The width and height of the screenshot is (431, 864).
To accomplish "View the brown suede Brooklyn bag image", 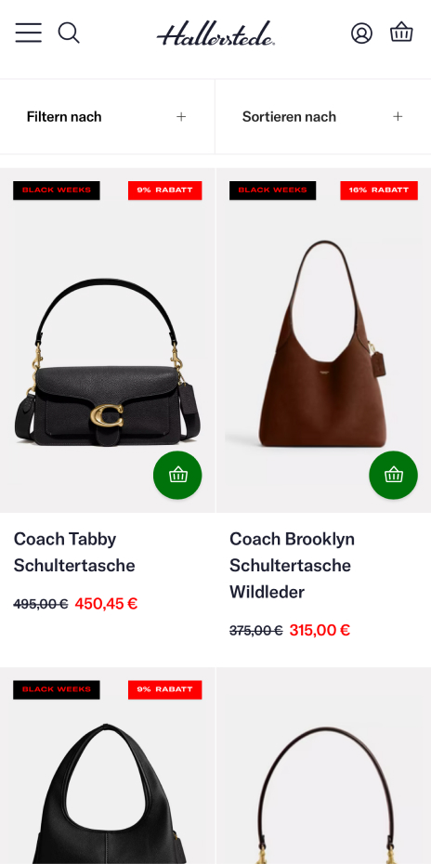I will (x=324, y=345).
